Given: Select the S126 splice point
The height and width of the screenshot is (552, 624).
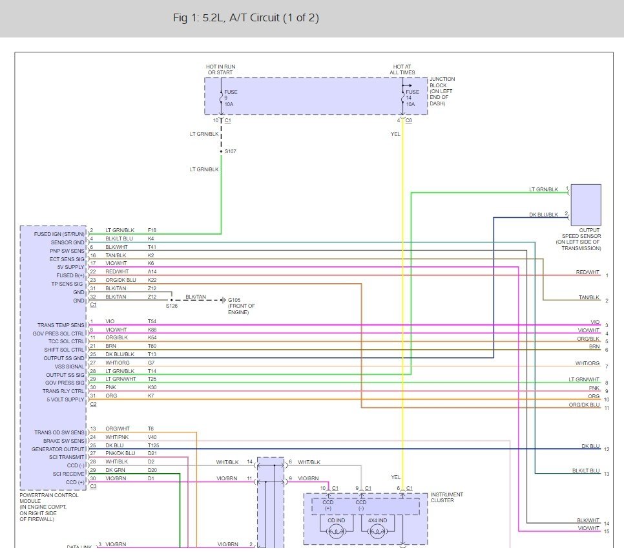Looking at the screenshot, I should point(171,301).
